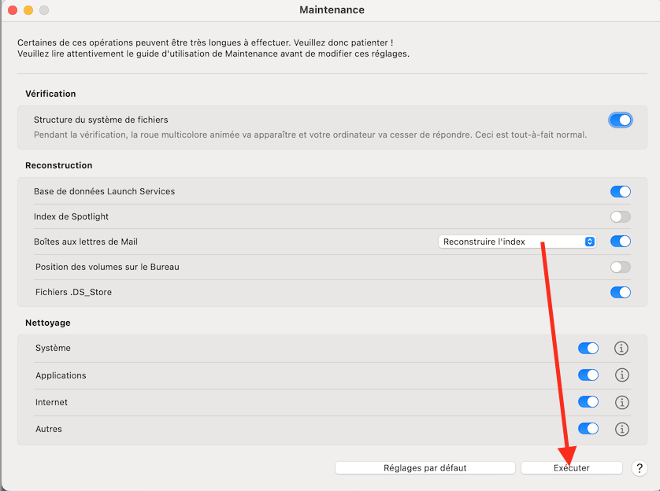Click the Internet row label

51,402
